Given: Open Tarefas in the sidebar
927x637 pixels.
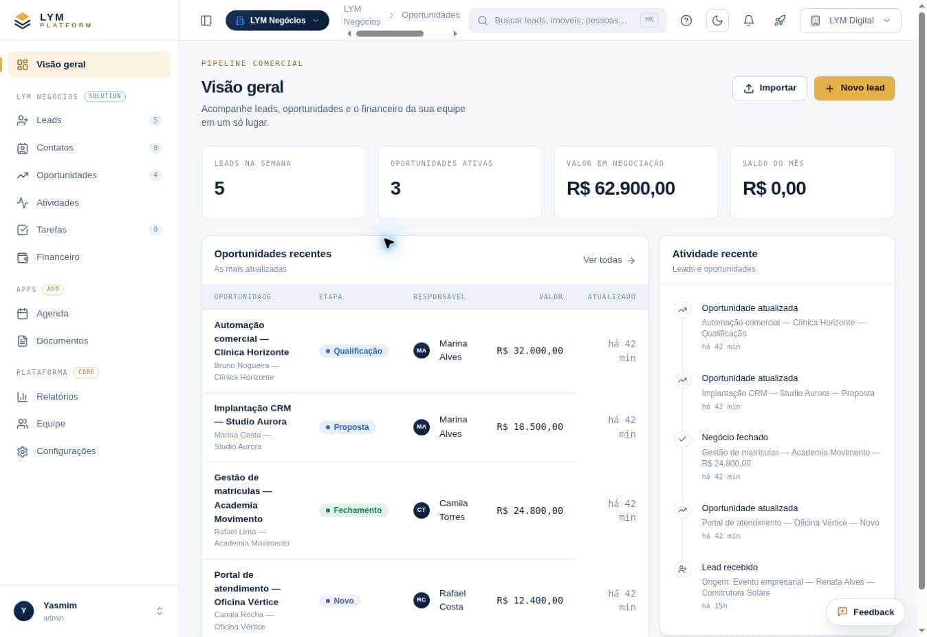Looking at the screenshot, I should (x=89, y=230).
